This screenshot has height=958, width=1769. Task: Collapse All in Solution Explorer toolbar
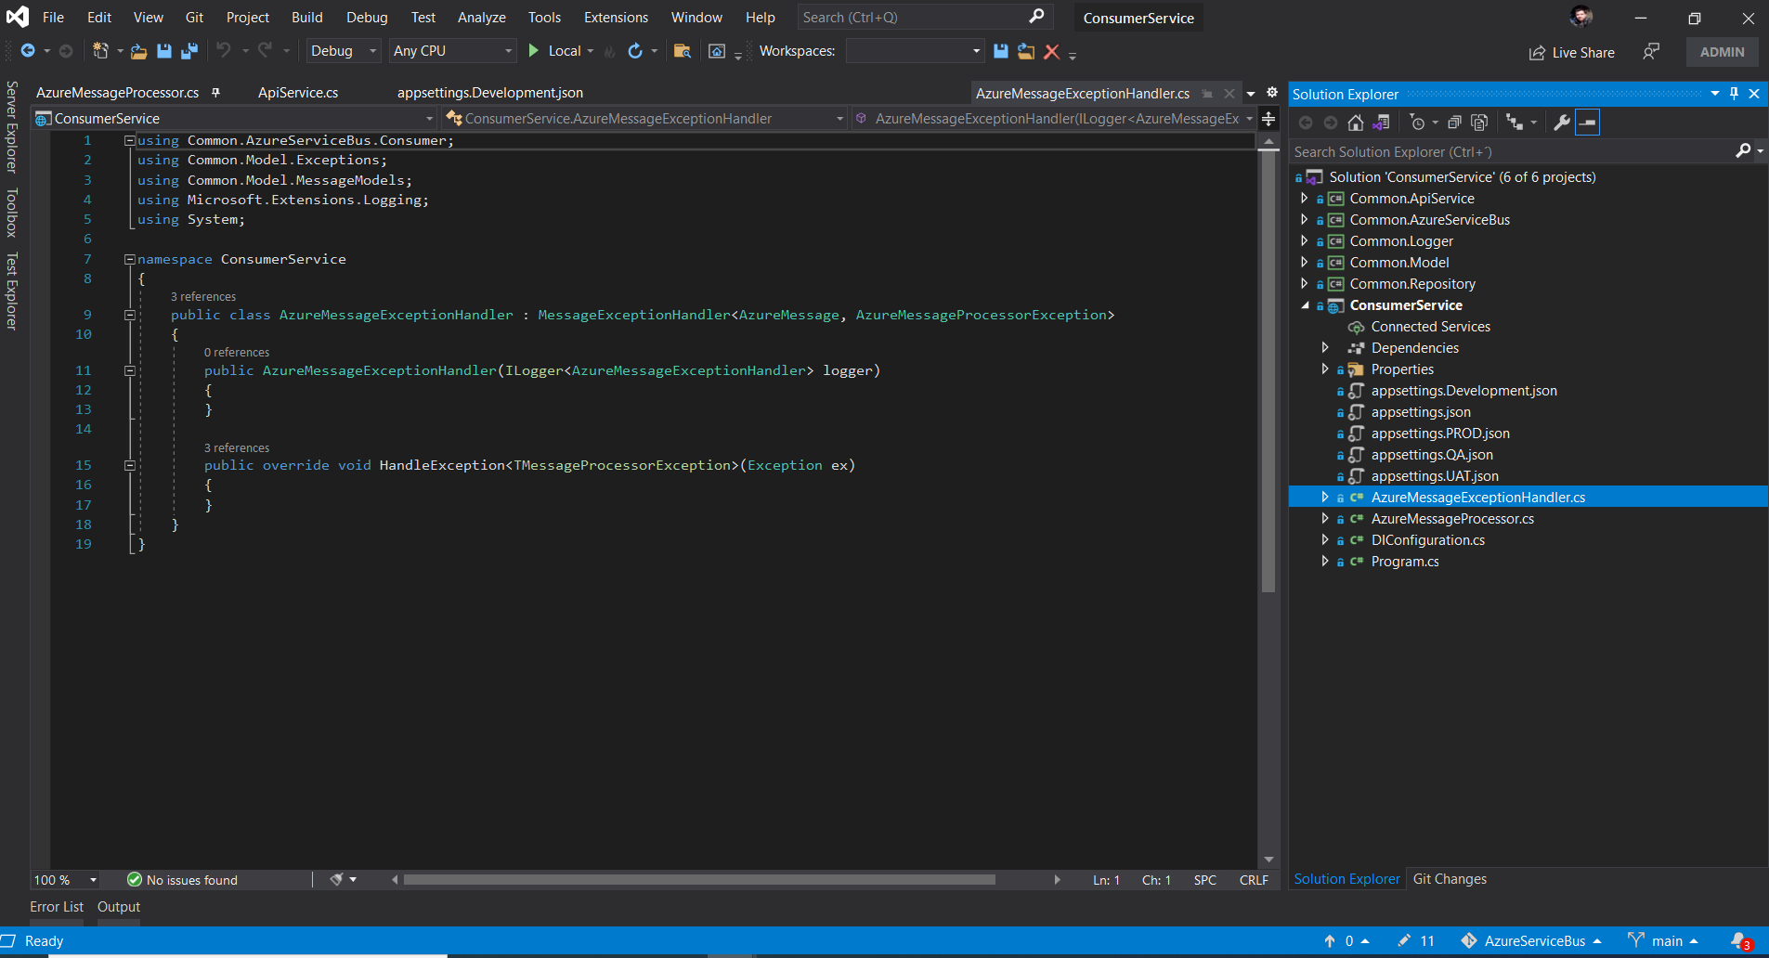click(x=1452, y=122)
